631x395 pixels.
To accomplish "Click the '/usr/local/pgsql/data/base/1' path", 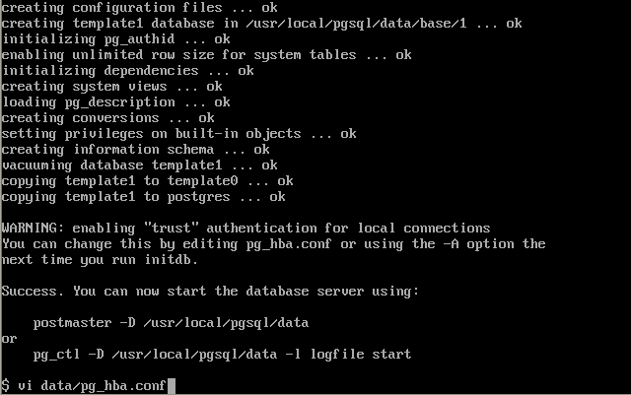I will [357, 24].
